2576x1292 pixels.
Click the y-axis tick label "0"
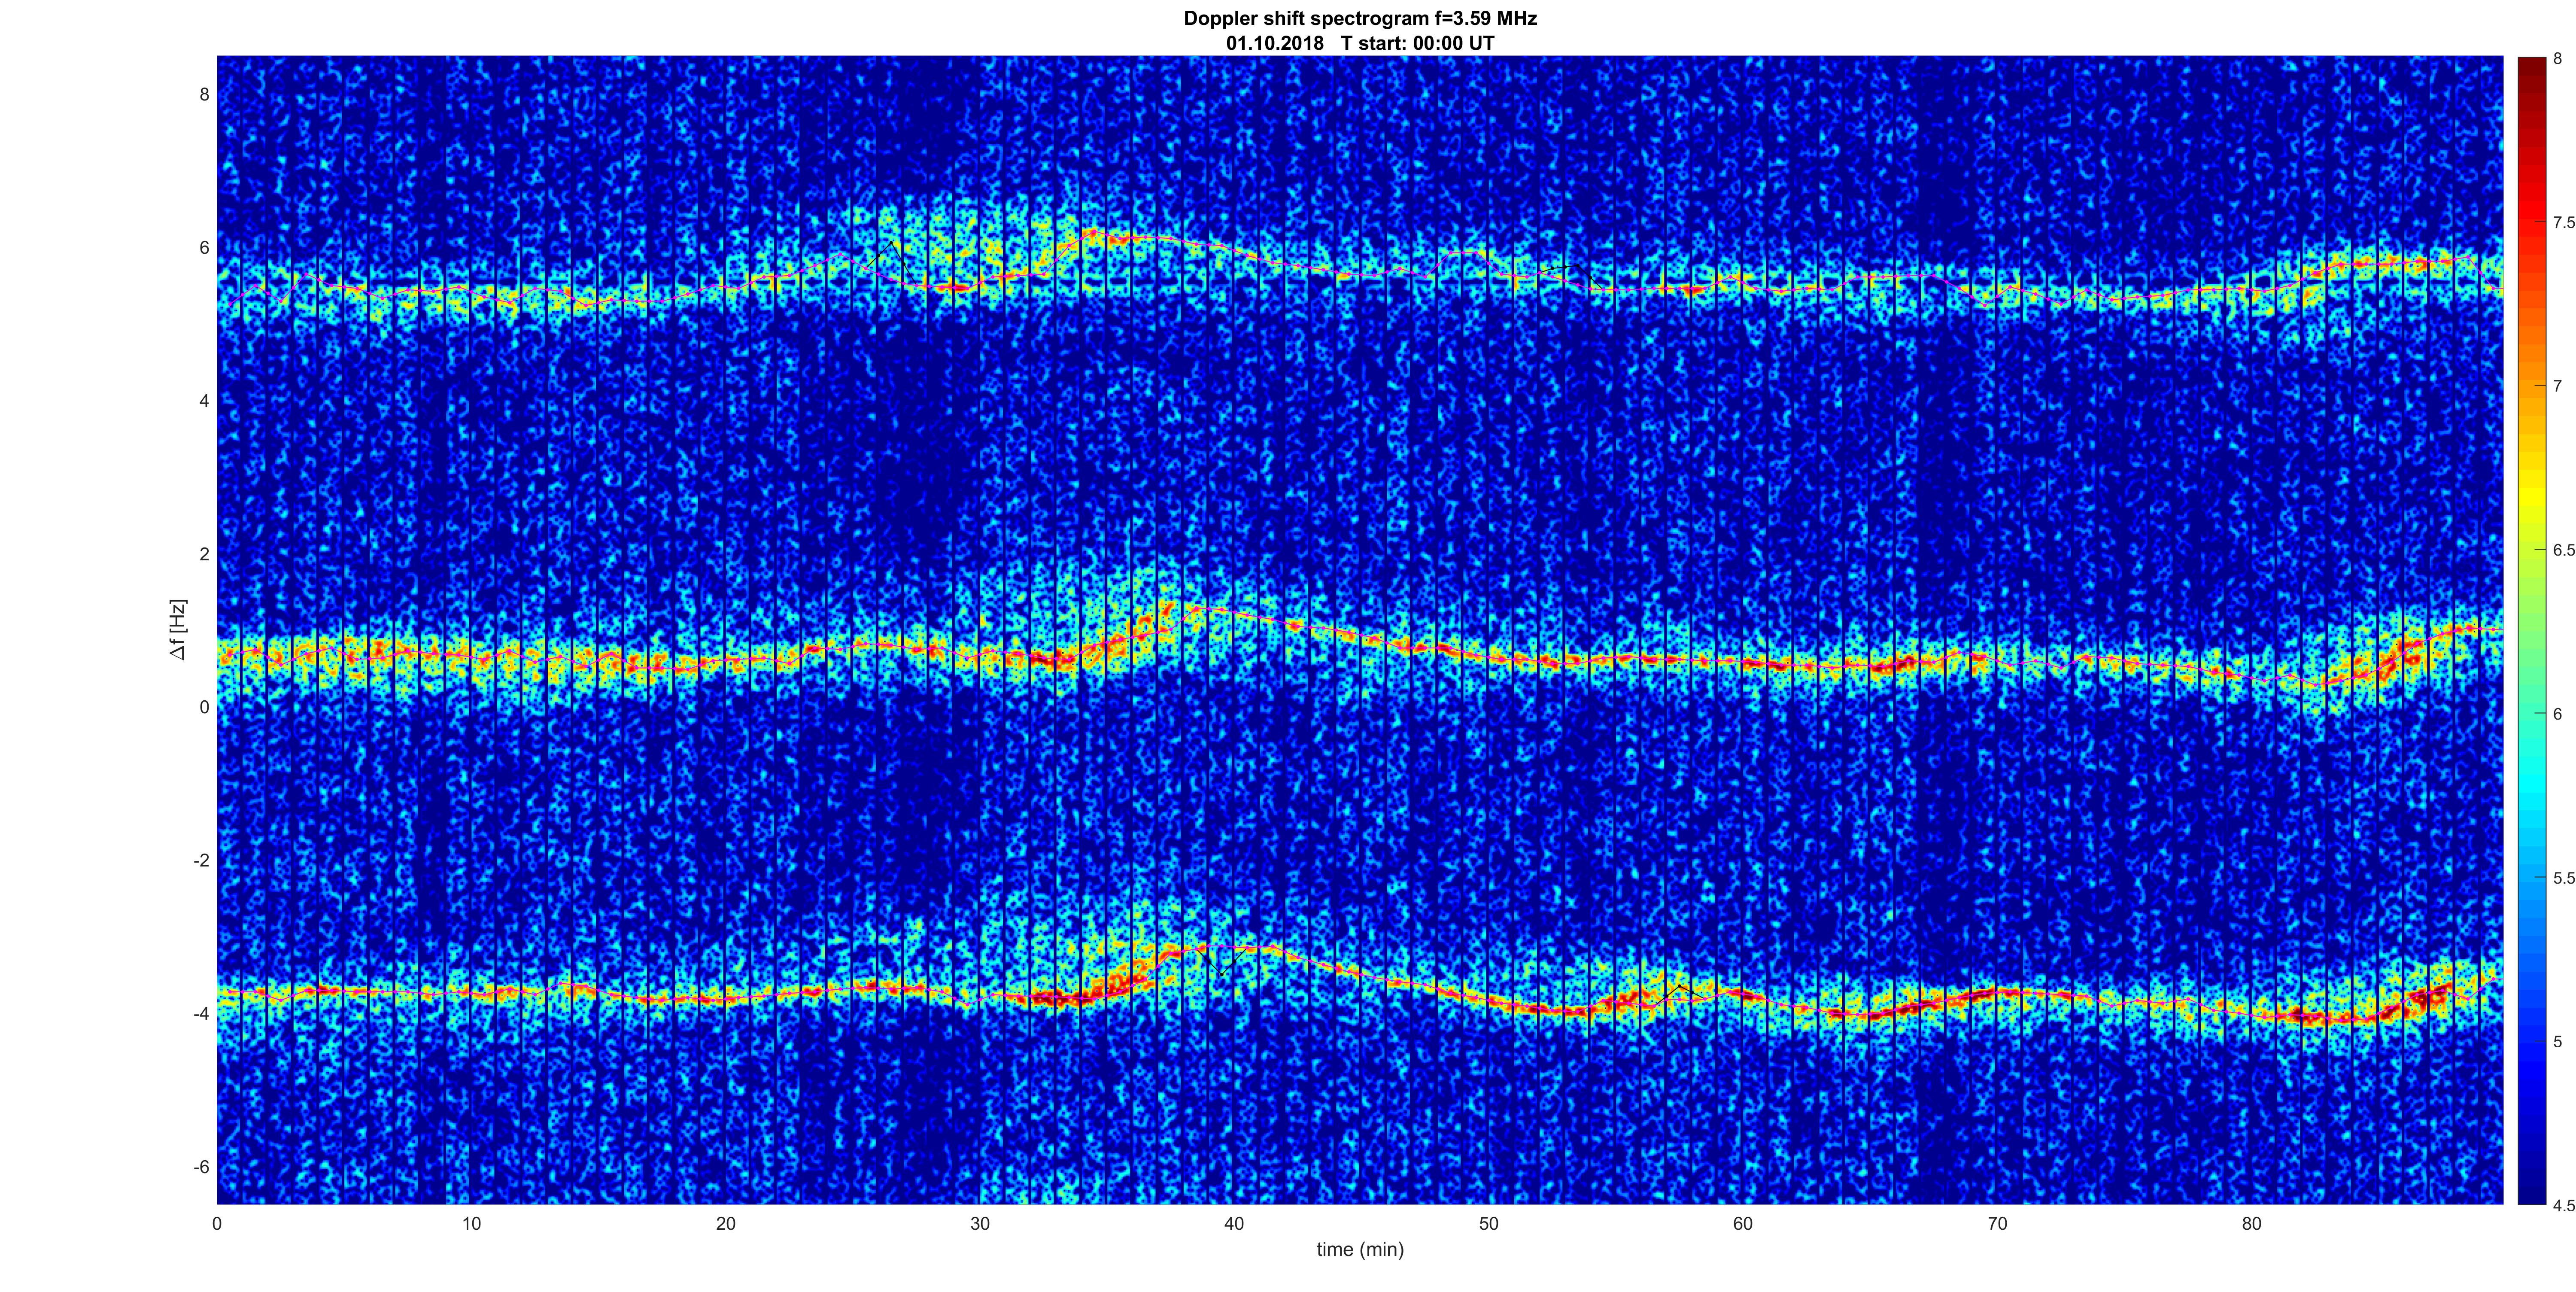point(204,707)
